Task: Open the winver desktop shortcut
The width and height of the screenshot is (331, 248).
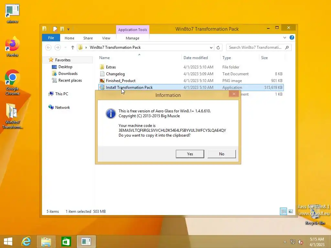Action: point(12,14)
